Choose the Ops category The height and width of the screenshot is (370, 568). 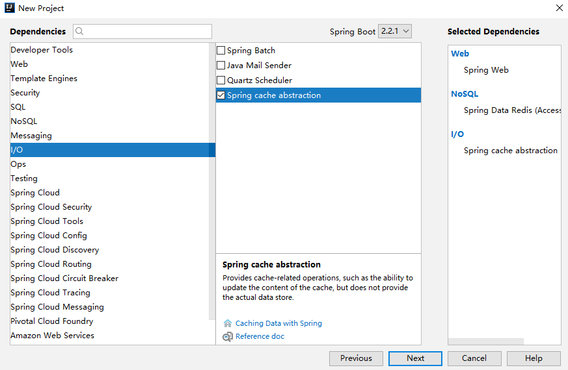tap(109, 164)
